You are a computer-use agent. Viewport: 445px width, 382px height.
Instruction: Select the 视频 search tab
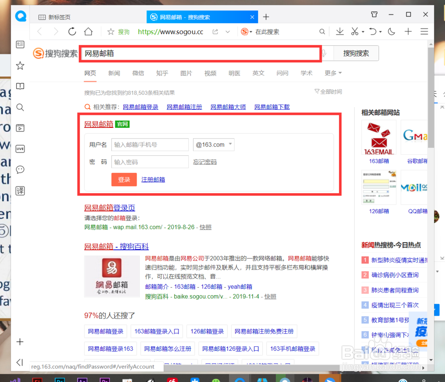(x=210, y=73)
